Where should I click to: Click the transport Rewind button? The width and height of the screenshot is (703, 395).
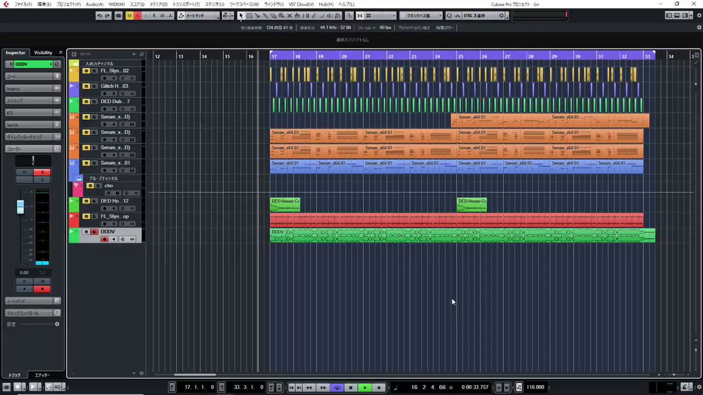pyautogui.click(x=309, y=387)
